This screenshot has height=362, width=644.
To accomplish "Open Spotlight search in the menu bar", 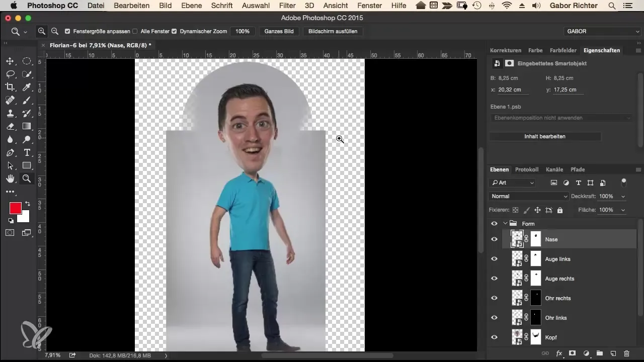I will [612, 6].
